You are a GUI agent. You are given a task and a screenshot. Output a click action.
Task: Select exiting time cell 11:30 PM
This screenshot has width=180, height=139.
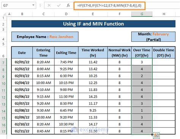point(66,96)
